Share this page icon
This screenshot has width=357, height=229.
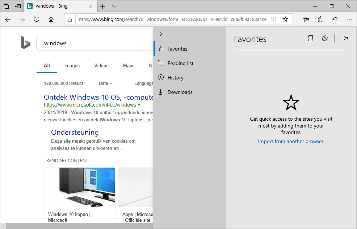[x=335, y=19]
